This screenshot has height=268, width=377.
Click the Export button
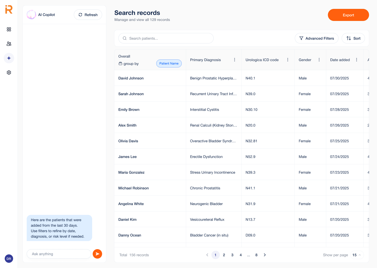(x=348, y=15)
